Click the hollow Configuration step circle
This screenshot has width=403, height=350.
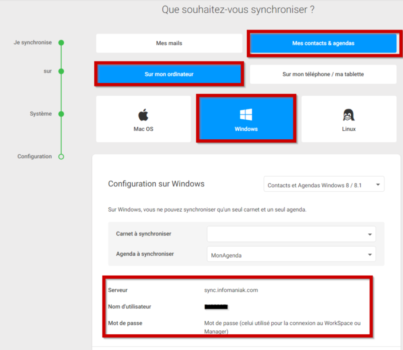[61, 157]
